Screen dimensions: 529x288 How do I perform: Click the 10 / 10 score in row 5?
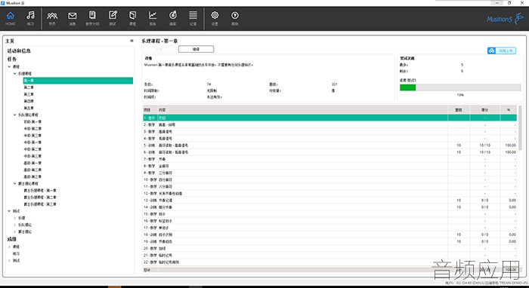(485, 146)
